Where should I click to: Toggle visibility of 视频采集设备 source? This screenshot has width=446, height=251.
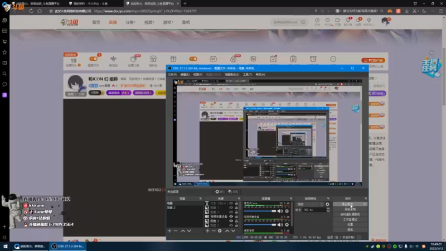pos(231,216)
